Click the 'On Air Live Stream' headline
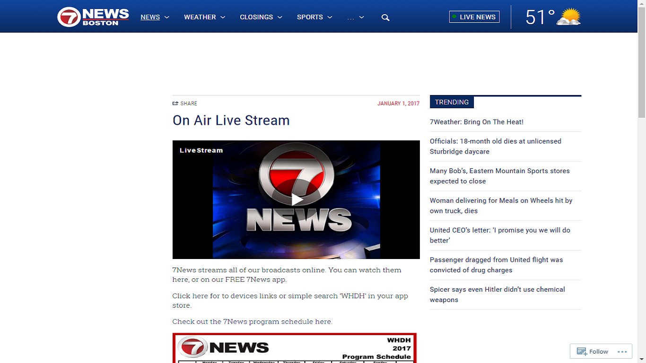The height and width of the screenshot is (363, 646). (231, 121)
